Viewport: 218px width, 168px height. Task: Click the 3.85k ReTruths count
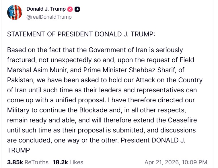[28, 162]
